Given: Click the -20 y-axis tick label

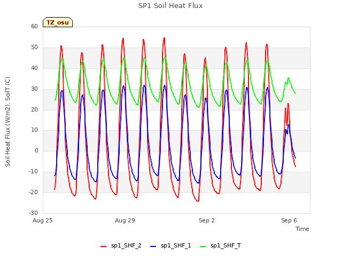Looking at the screenshot, I should point(33,192).
